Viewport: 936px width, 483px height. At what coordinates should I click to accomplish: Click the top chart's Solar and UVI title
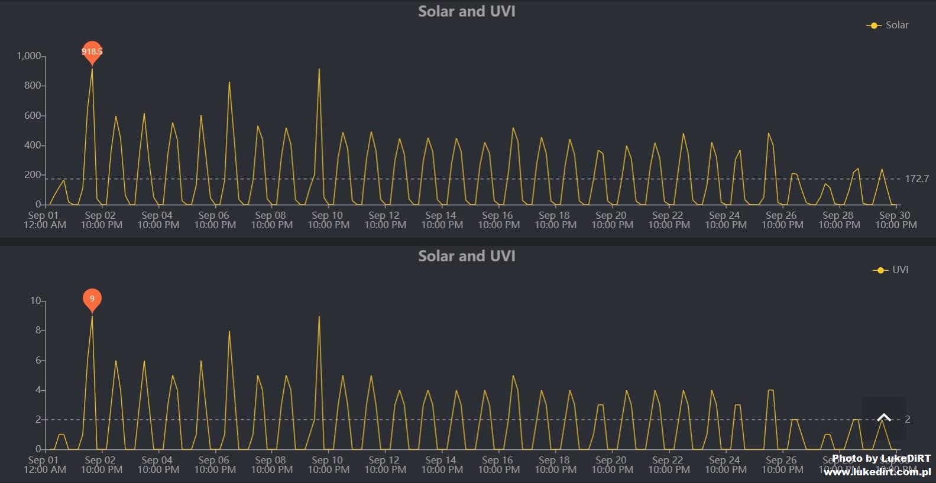[x=467, y=11]
